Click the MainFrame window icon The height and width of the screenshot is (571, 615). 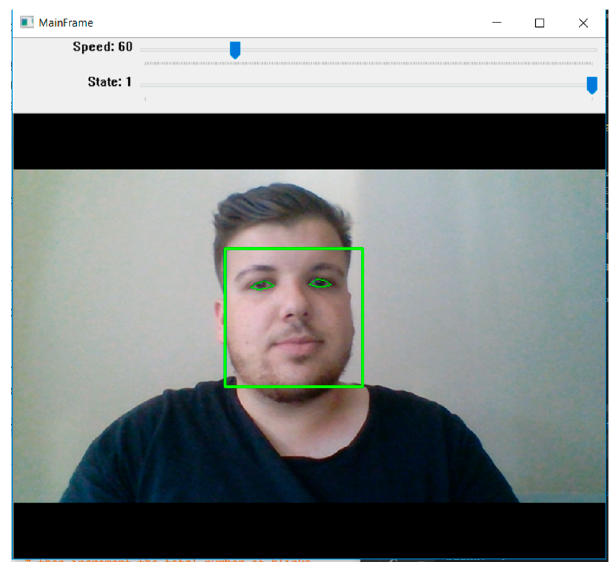27,22
